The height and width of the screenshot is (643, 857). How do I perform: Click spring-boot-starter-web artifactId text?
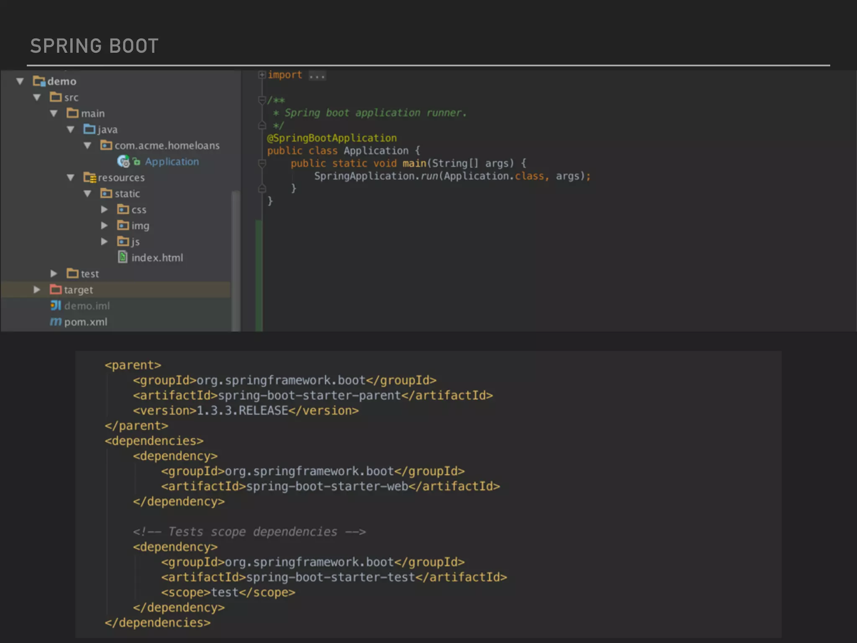click(x=327, y=486)
